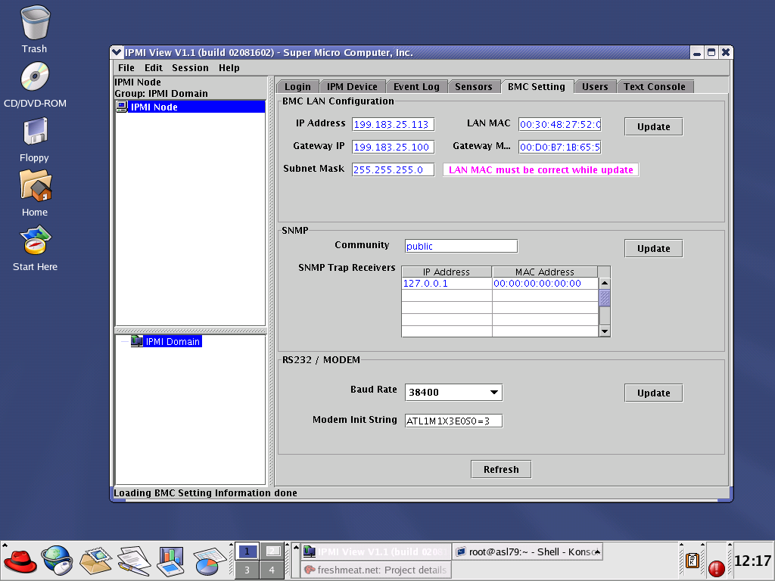Switch to virtual desktop 3
This screenshot has height=581, width=775.
(x=247, y=570)
